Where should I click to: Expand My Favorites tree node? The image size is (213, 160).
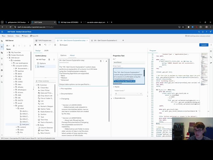(7, 52)
